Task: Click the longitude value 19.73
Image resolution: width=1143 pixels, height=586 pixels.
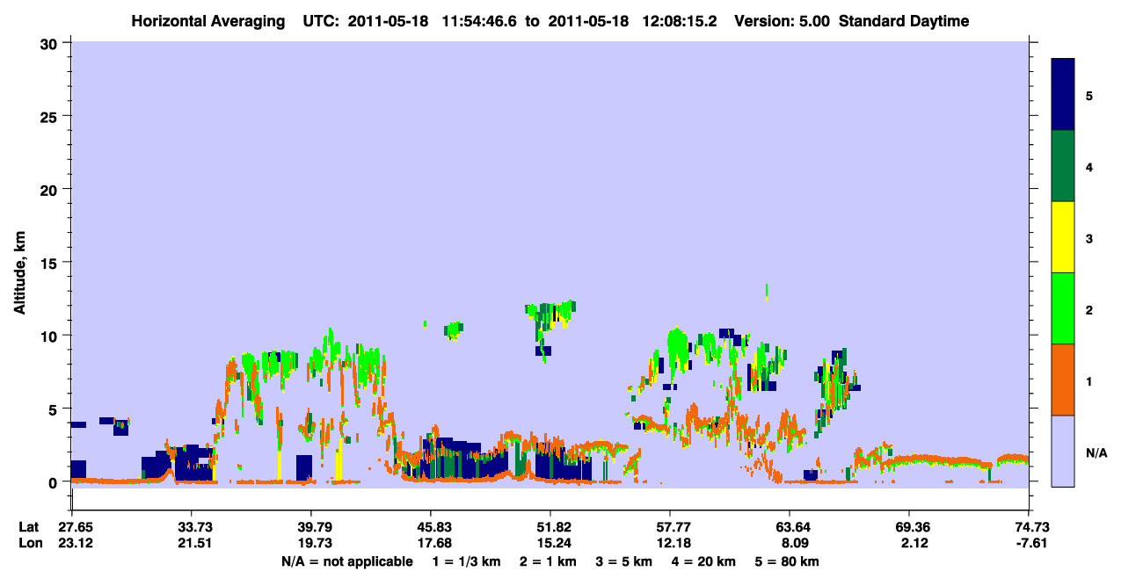Action: coord(310,543)
